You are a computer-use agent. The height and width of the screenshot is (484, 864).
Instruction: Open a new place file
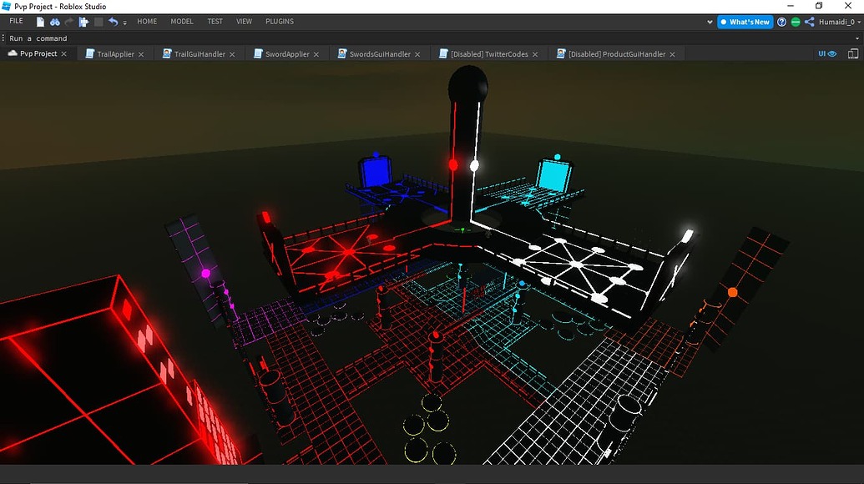(40, 22)
